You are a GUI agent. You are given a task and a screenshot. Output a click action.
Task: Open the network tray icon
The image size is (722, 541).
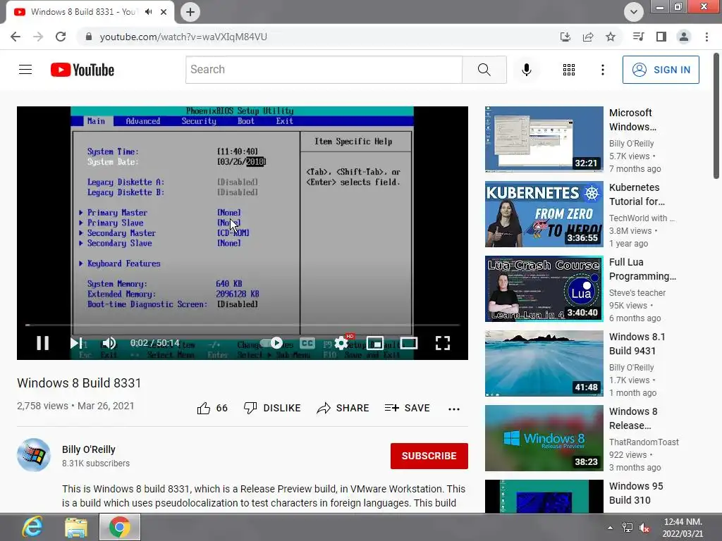627,528
